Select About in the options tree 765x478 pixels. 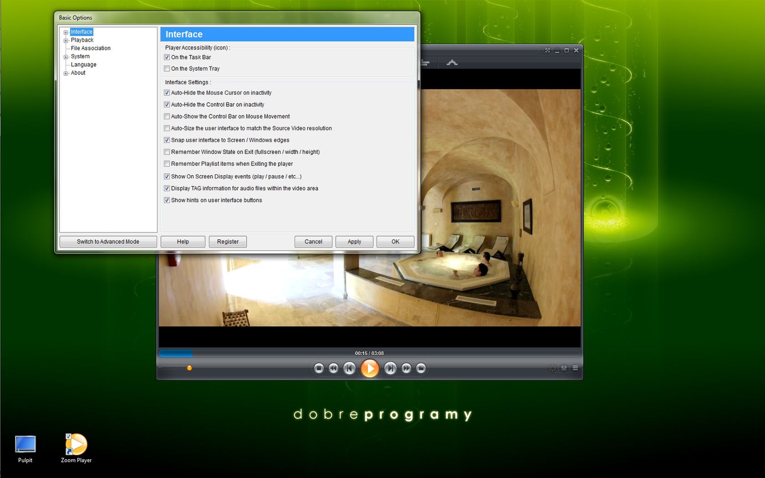pyautogui.click(x=78, y=73)
